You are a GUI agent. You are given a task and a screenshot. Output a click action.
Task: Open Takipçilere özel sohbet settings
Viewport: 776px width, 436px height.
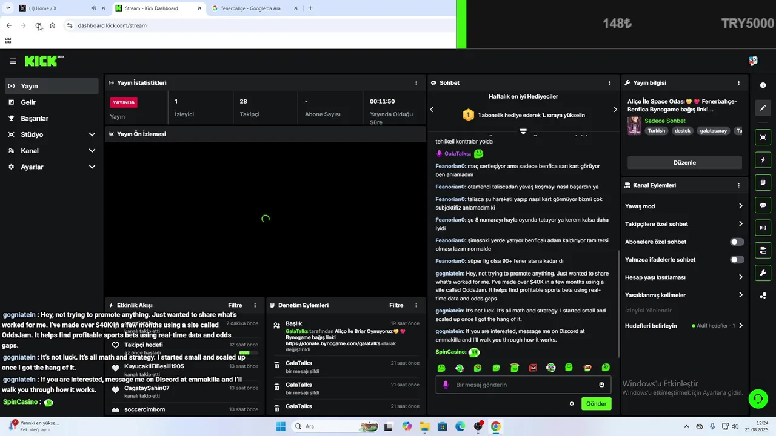(x=684, y=224)
